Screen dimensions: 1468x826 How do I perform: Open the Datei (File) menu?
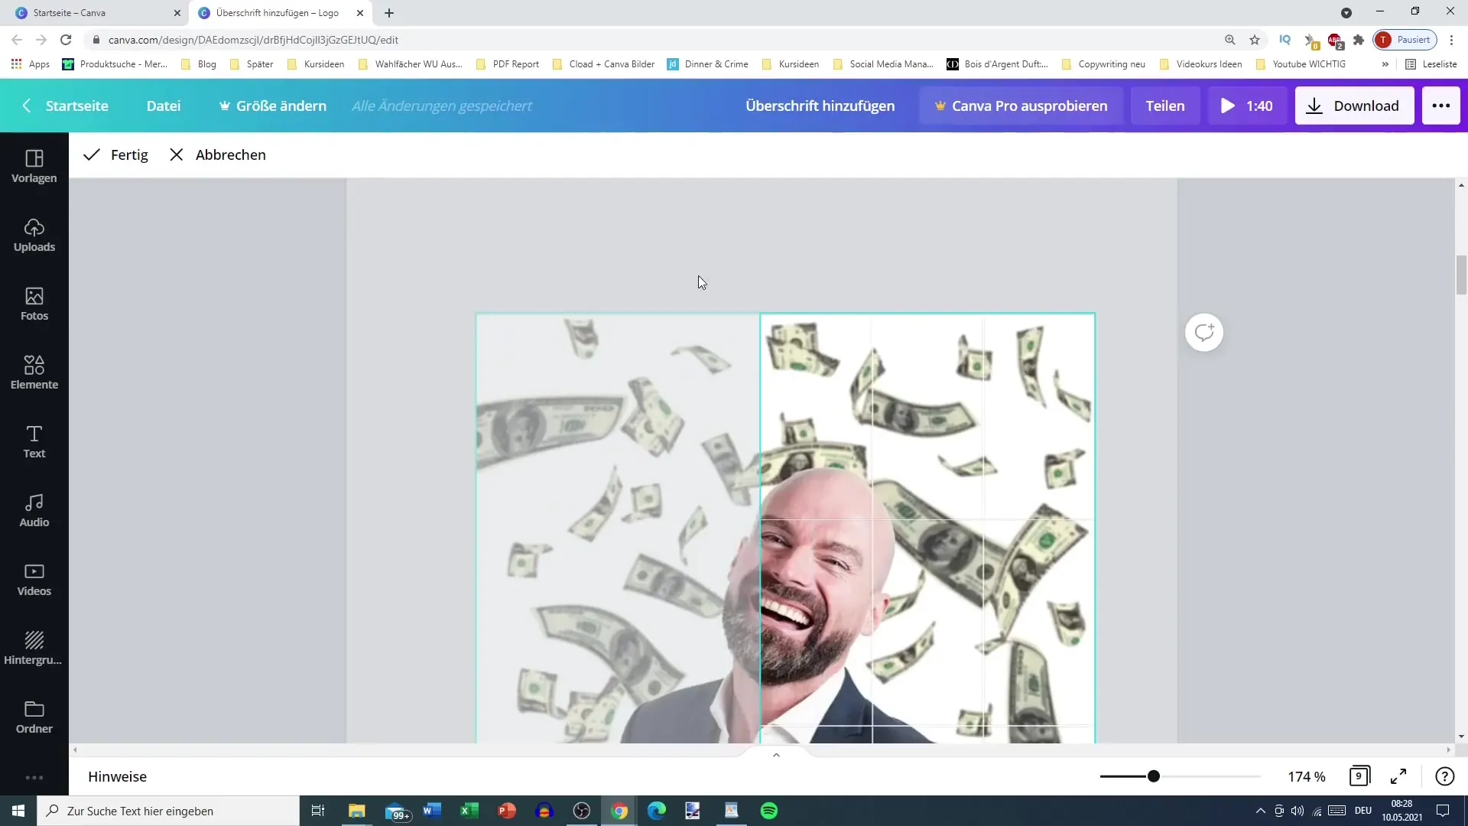click(x=164, y=105)
